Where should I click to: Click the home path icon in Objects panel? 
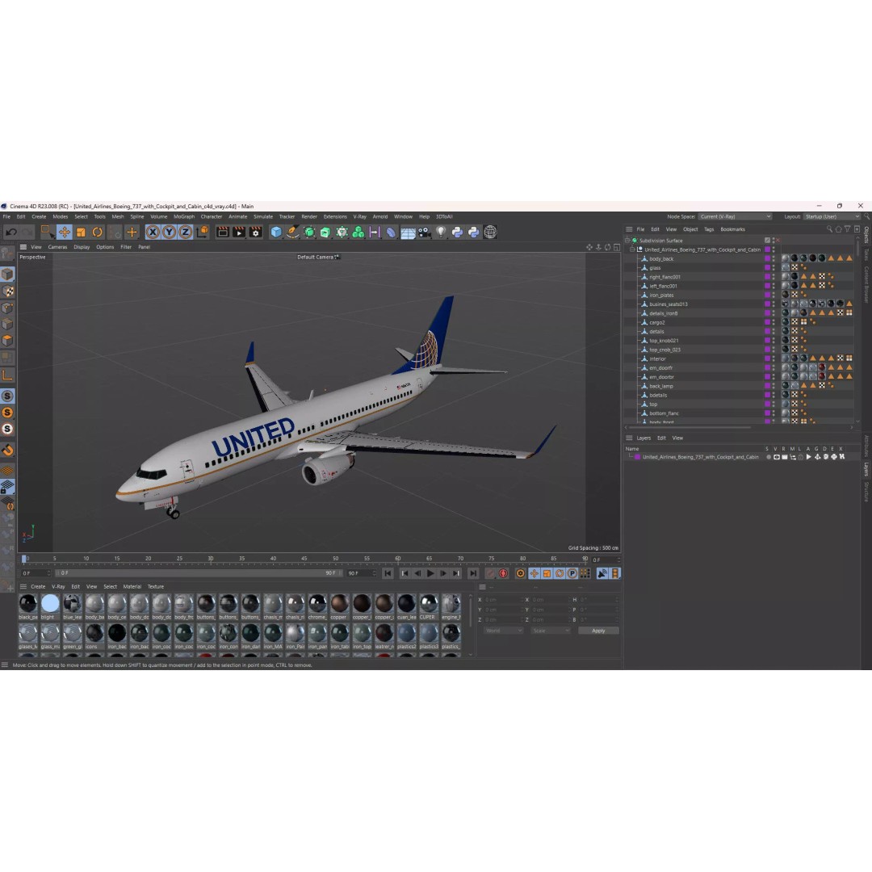pos(838,229)
